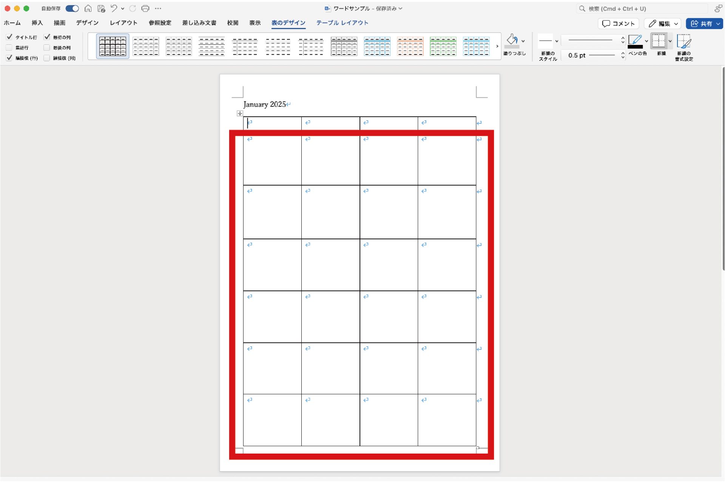Screen dimensions: 725x483
Task: Enable the 集計行 checkbox
Action: coord(9,48)
